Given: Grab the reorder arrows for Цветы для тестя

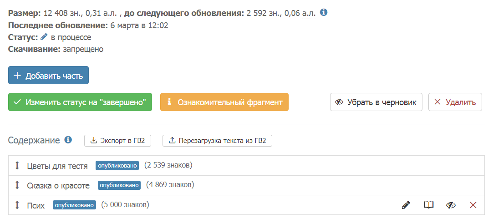Looking at the screenshot, I should (17, 166).
